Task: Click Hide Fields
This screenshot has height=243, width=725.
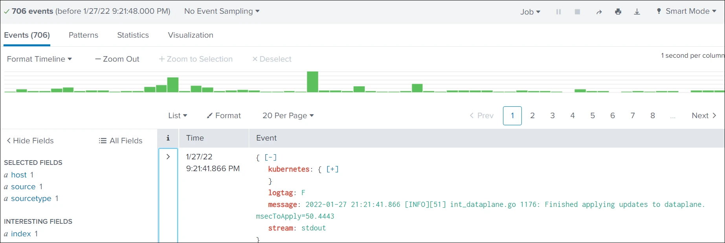Action: (30, 141)
